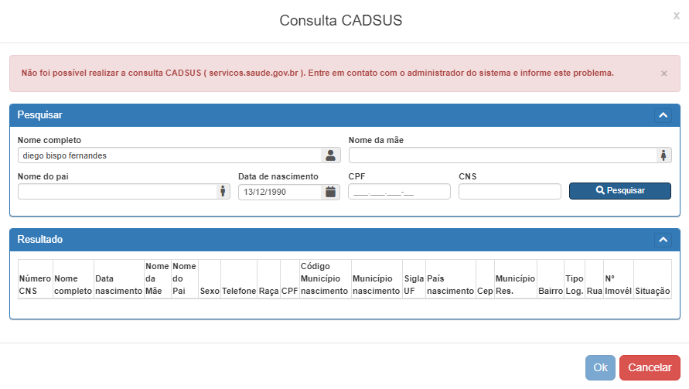Focus the CNS input box

[x=509, y=191]
